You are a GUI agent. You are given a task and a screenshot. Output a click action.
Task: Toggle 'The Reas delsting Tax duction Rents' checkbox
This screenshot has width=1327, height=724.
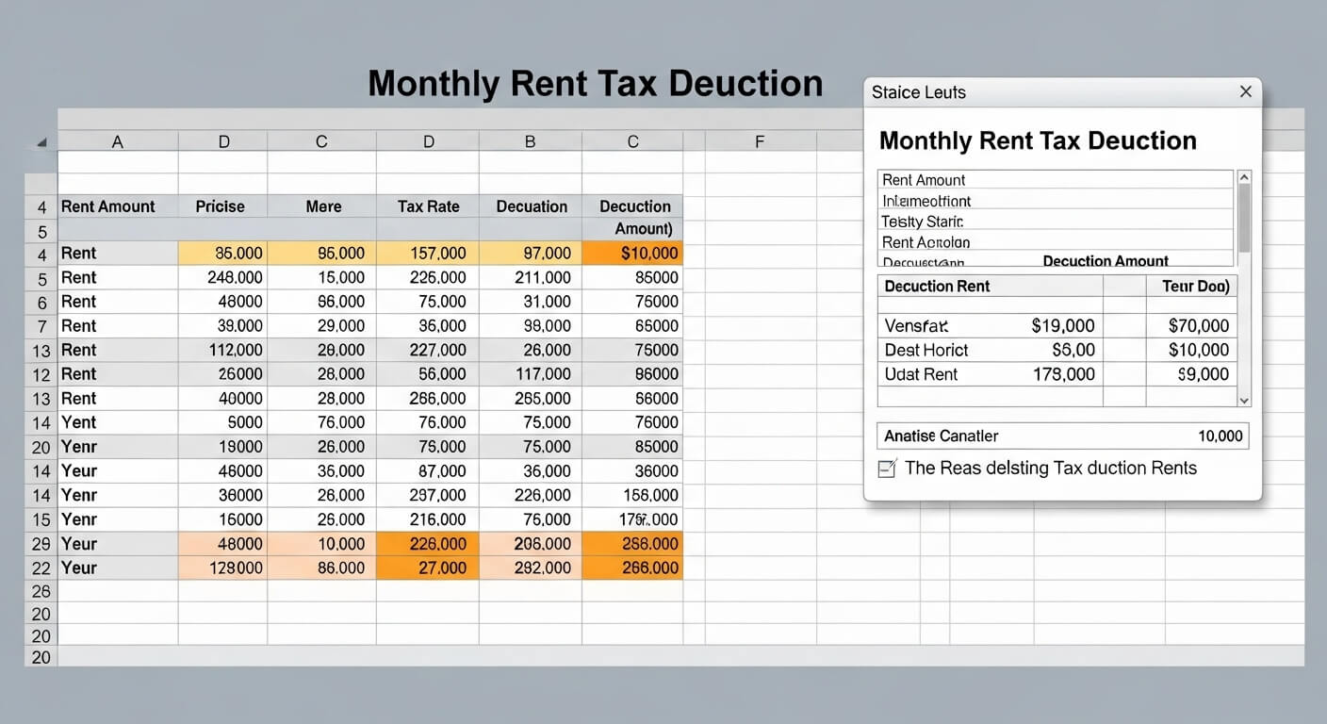(x=887, y=469)
